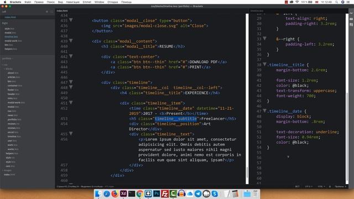This screenshot has height=199, width=354.
Task: Collapse text-center div at line 442
Action: [x=71, y=56]
